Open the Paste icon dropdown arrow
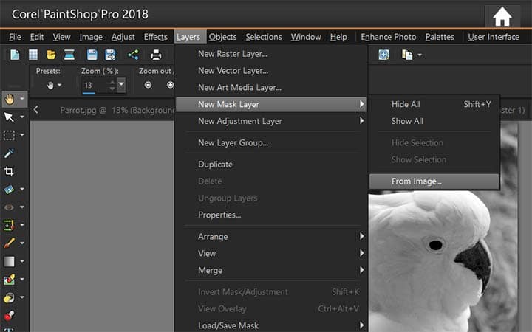Image resolution: width=532 pixels, height=332 pixels. (420, 55)
